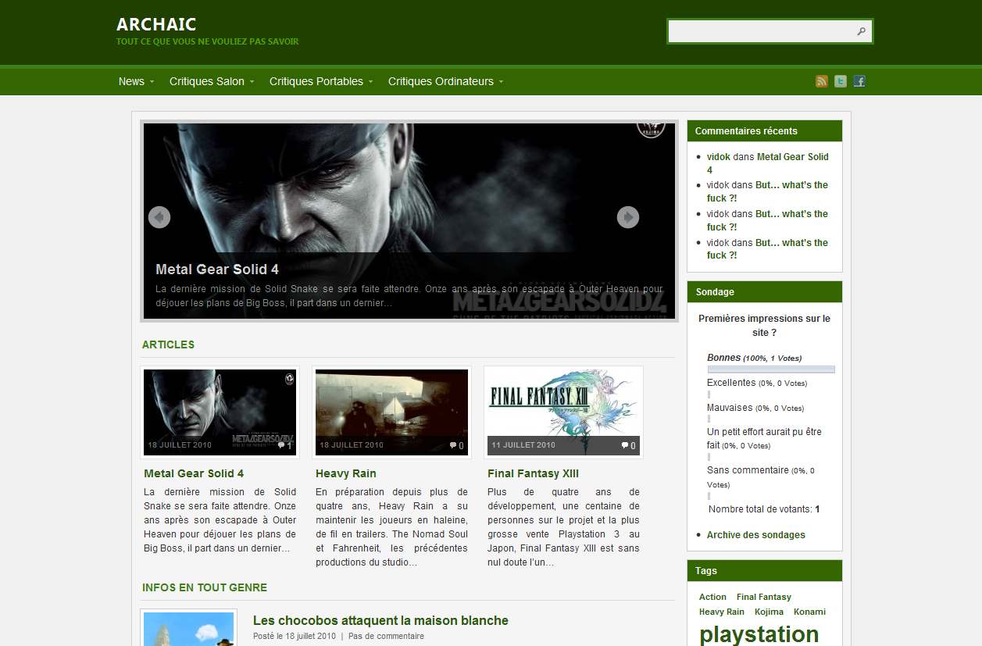
Task: Advance to the next slide in the slider
Action: pyautogui.click(x=628, y=217)
